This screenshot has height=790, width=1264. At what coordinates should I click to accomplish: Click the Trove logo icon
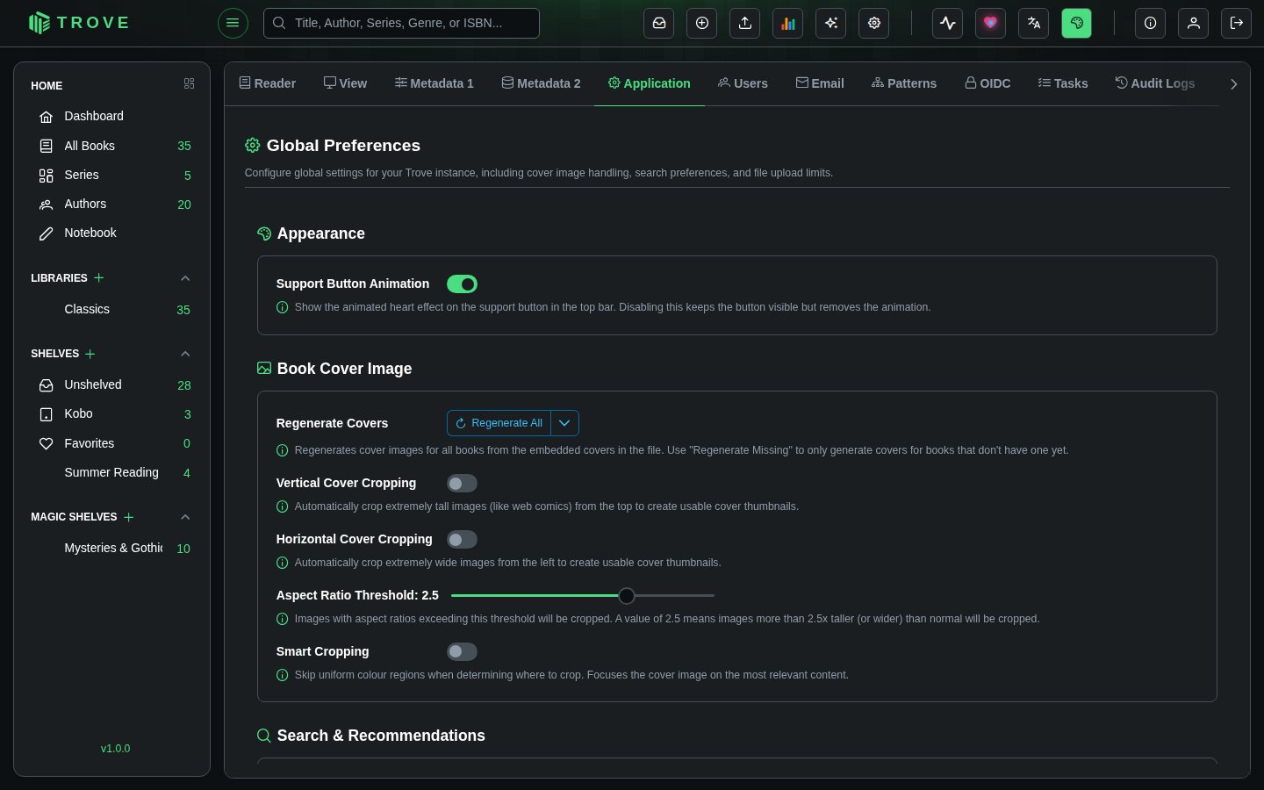(39, 23)
